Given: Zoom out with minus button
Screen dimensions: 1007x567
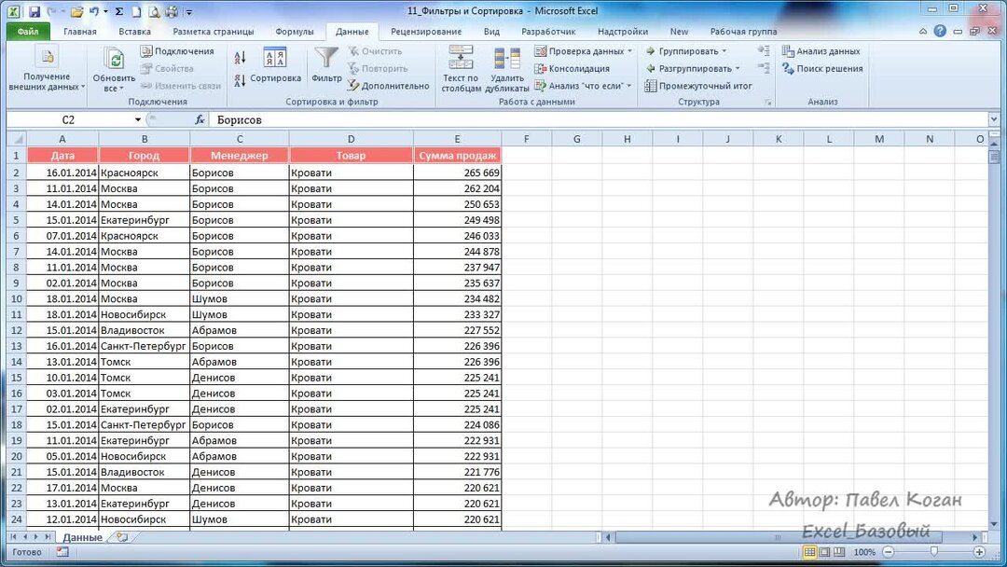Looking at the screenshot, I should coord(889,551).
